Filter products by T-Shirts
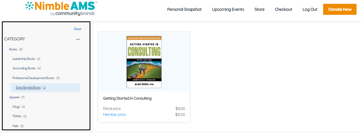The width and height of the screenshot is (361, 133). point(17,116)
